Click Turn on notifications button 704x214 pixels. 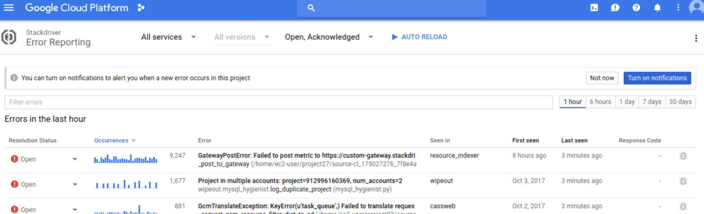click(657, 78)
